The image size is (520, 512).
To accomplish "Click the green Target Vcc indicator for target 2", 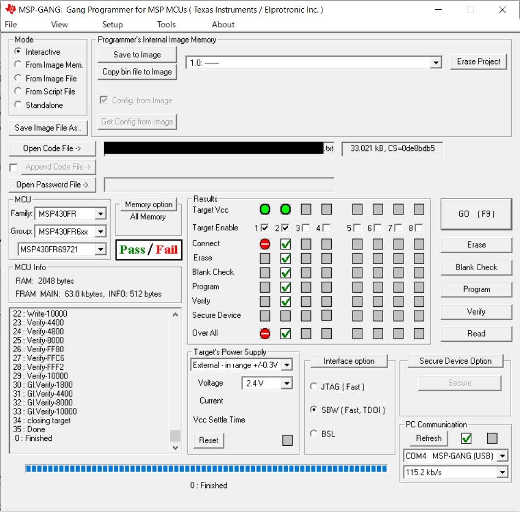I will pos(285,210).
